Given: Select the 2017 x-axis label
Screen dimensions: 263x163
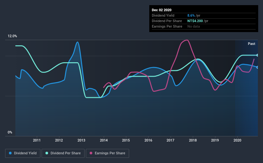Looking at the screenshot, I should coord(170,140).
